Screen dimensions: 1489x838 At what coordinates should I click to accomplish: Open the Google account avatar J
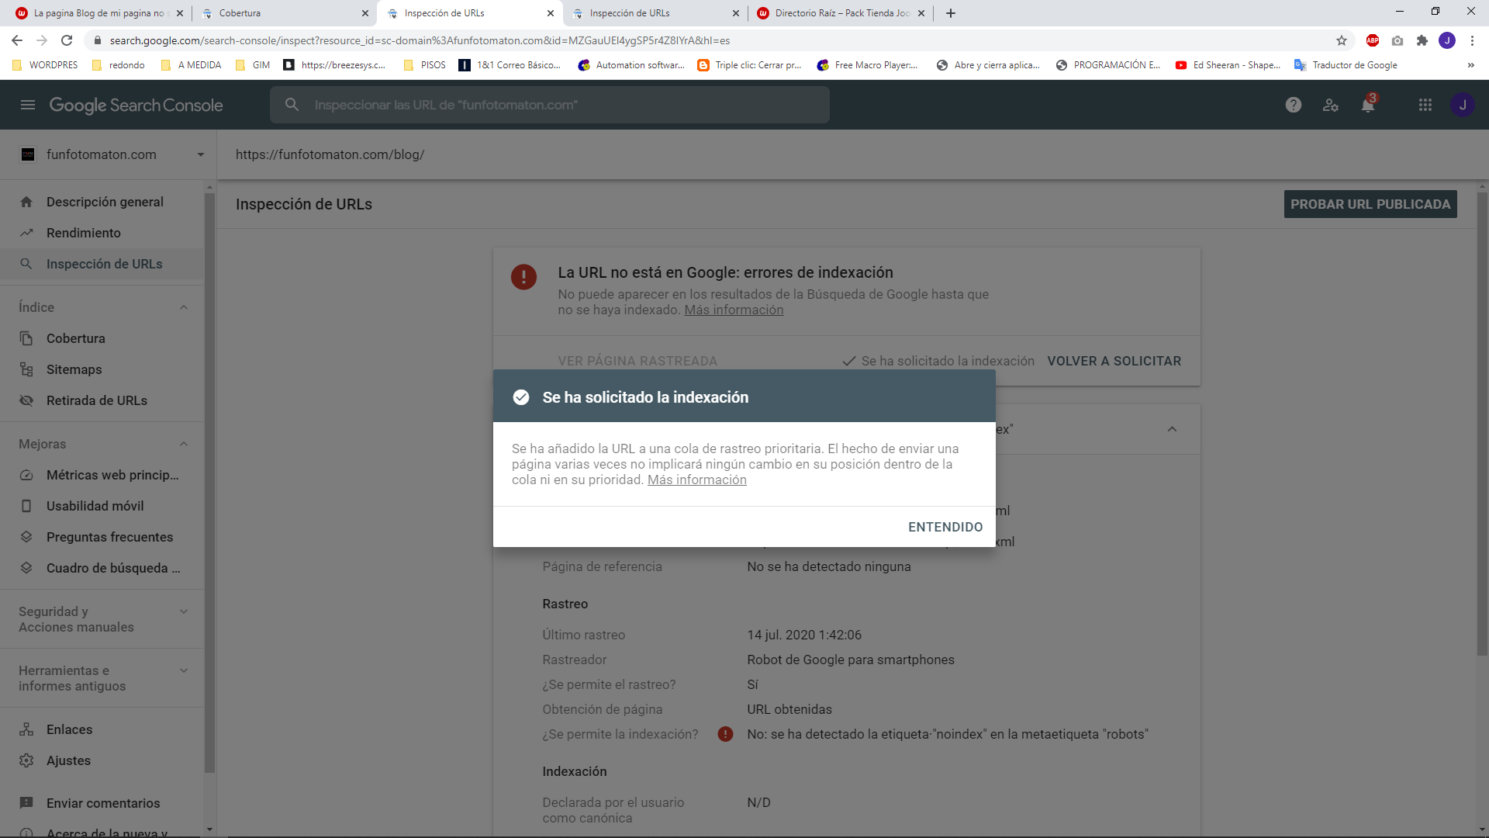(x=1463, y=105)
